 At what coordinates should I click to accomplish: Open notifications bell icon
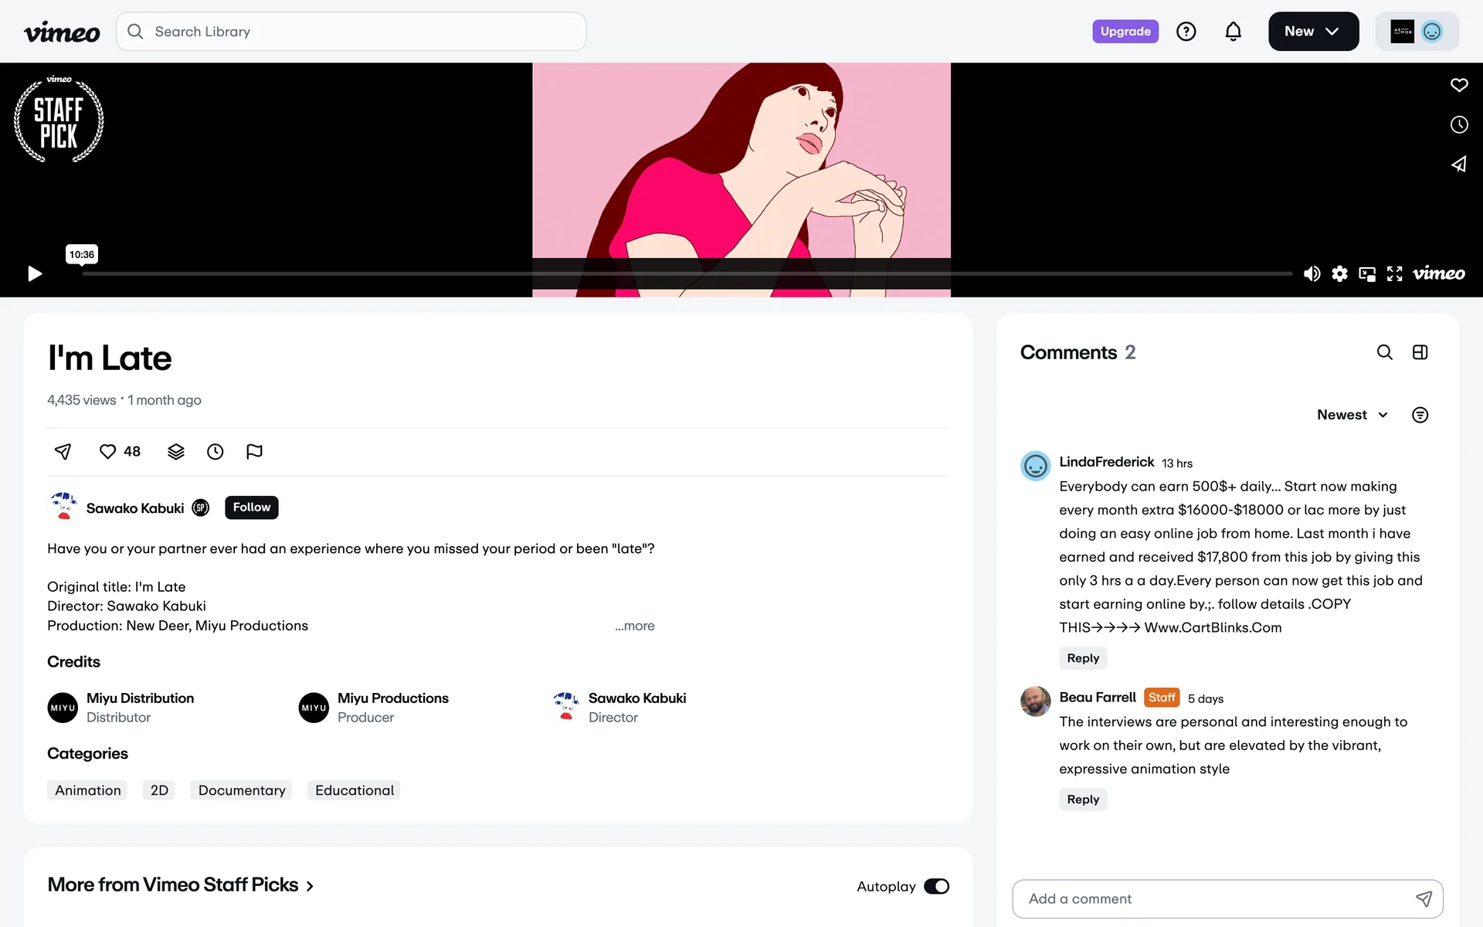[1233, 32]
